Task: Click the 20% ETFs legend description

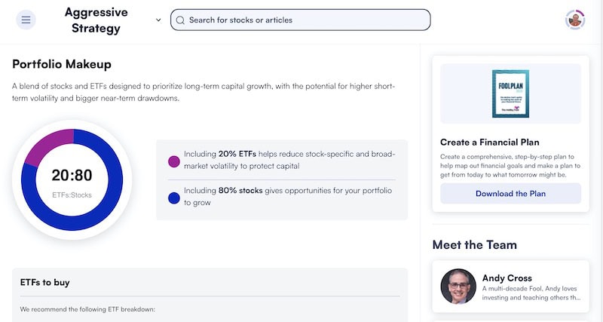Action: pyautogui.click(x=289, y=160)
